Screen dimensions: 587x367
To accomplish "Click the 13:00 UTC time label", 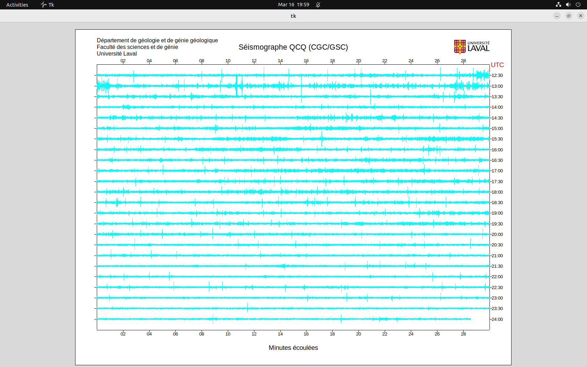I will click(497, 86).
